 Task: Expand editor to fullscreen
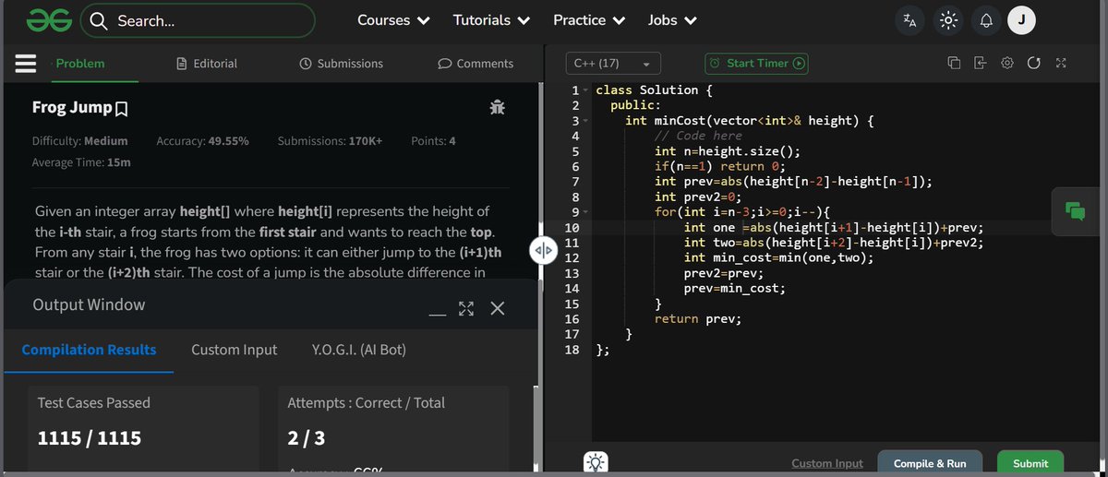tap(1061, 64)
